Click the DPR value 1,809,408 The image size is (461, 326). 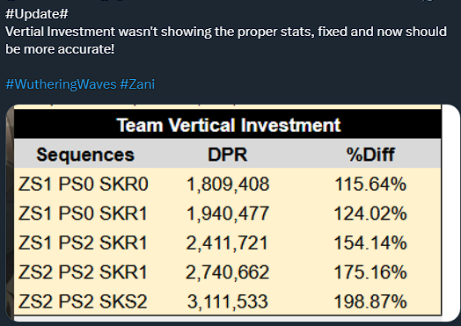coord(228,185)
